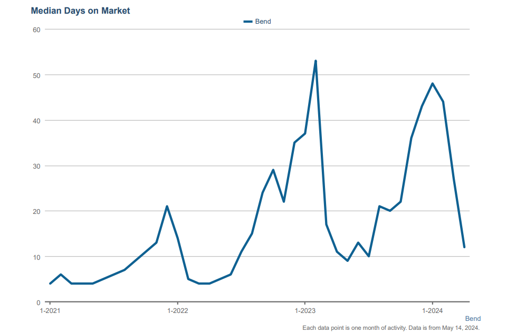
Task: Click the 1-2022 x-axis label
Action: (177, 311)
